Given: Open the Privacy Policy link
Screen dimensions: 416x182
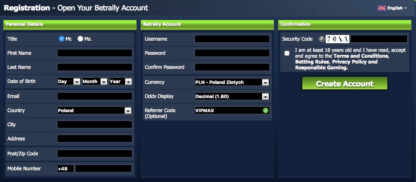Looking at the screenshot, I should tap(349, 62).
